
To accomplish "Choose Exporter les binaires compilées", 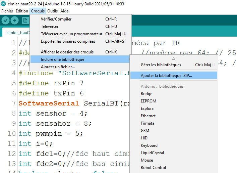I will [x=80, y=41].
